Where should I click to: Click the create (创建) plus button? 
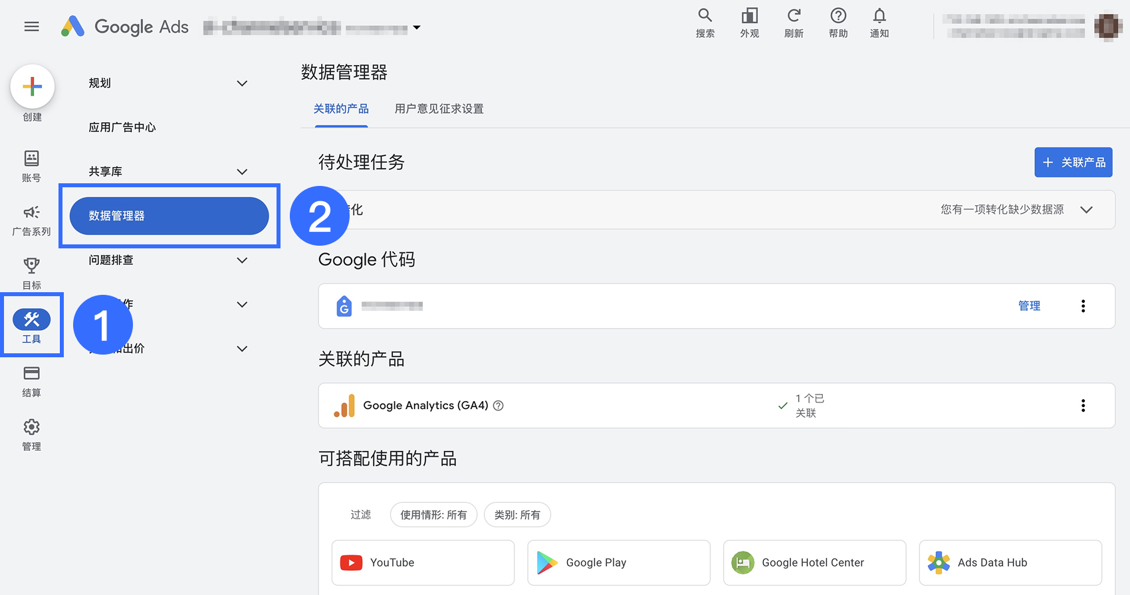32,86
